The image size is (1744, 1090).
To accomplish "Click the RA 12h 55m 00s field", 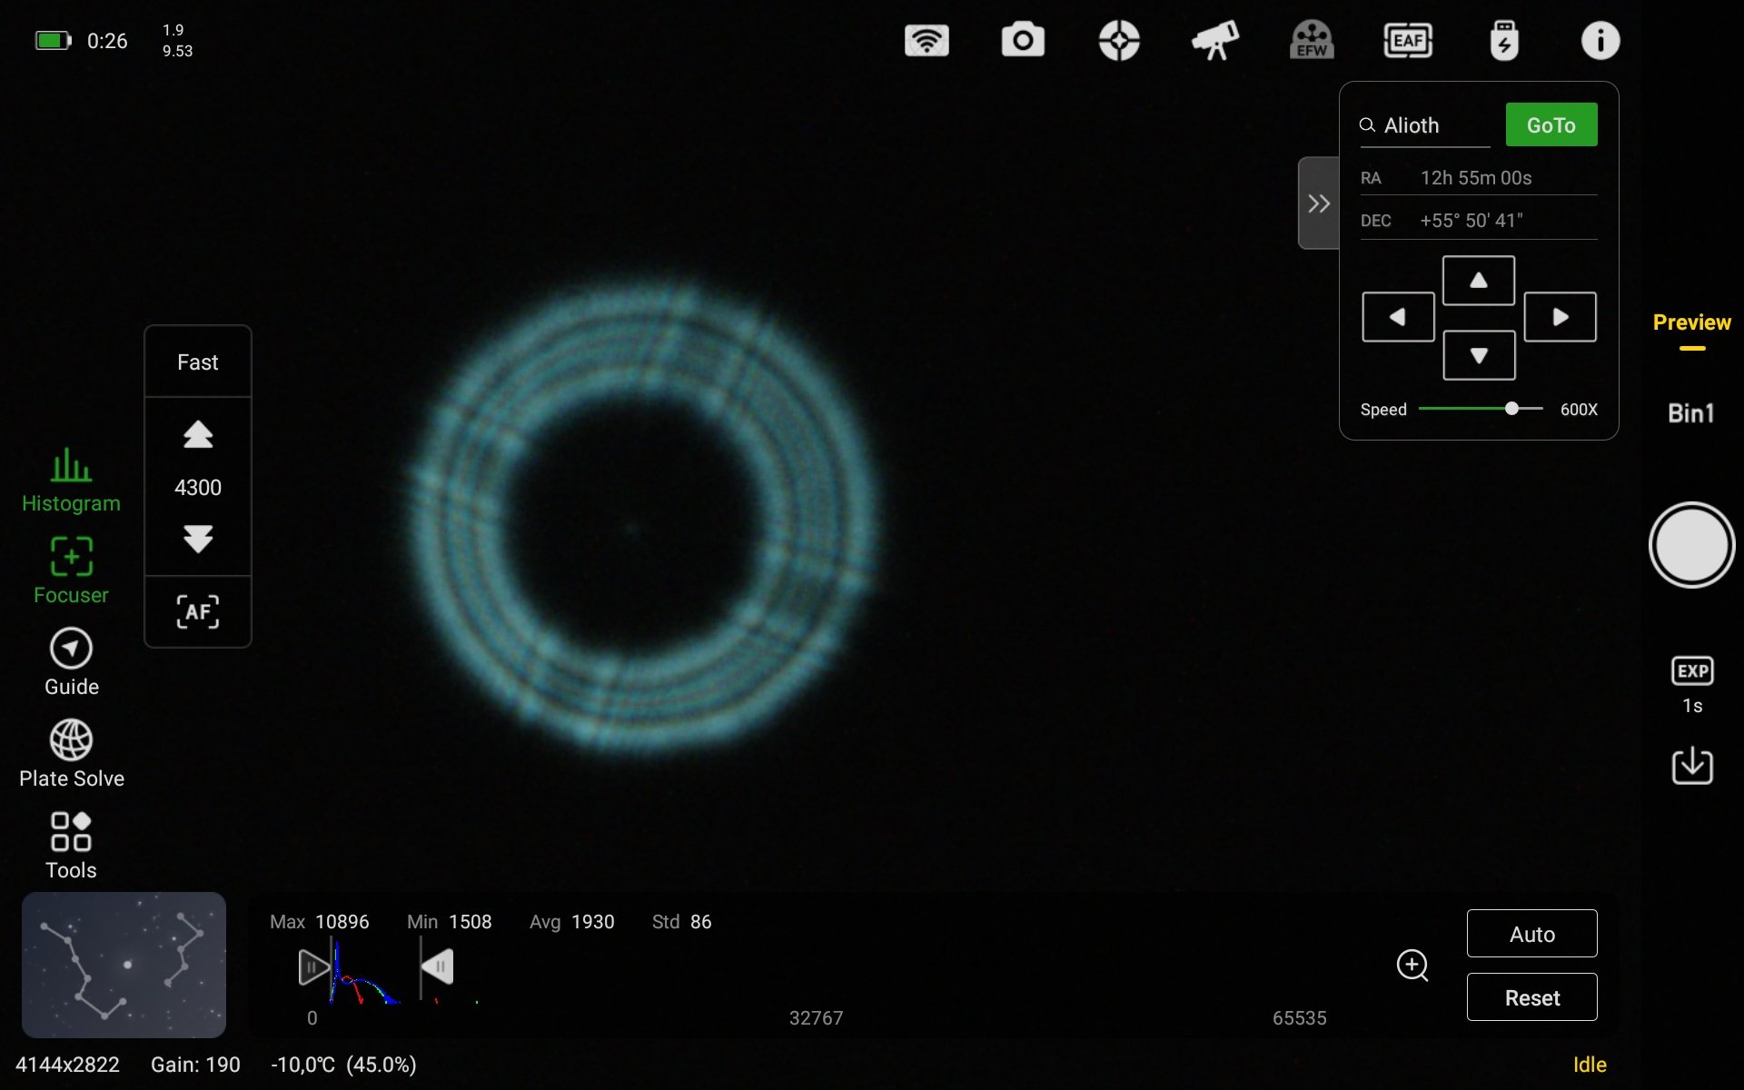I will point(1478,178).
